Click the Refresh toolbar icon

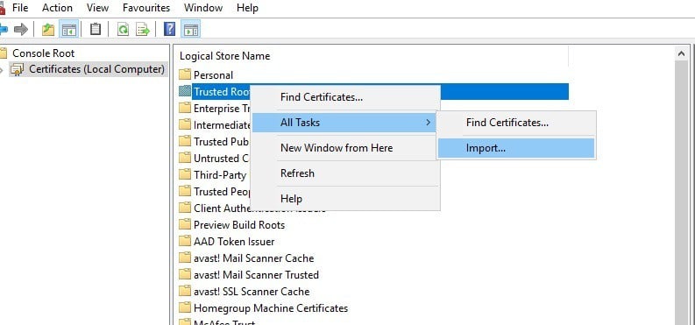[123, 30]
